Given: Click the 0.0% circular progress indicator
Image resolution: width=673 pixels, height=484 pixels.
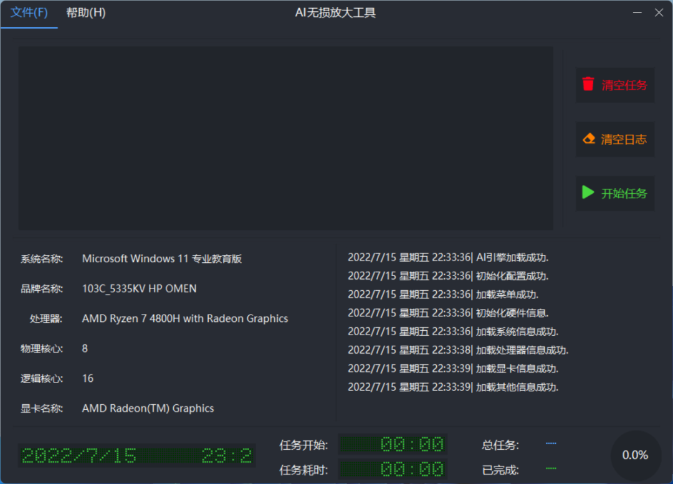Looking at the screenshot, I should coord(636,455).
